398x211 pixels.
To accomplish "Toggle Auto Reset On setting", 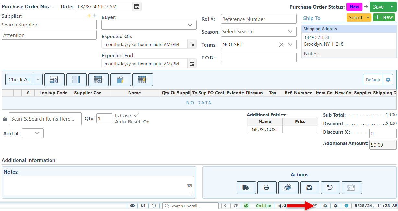I will (x=146, y=122).
